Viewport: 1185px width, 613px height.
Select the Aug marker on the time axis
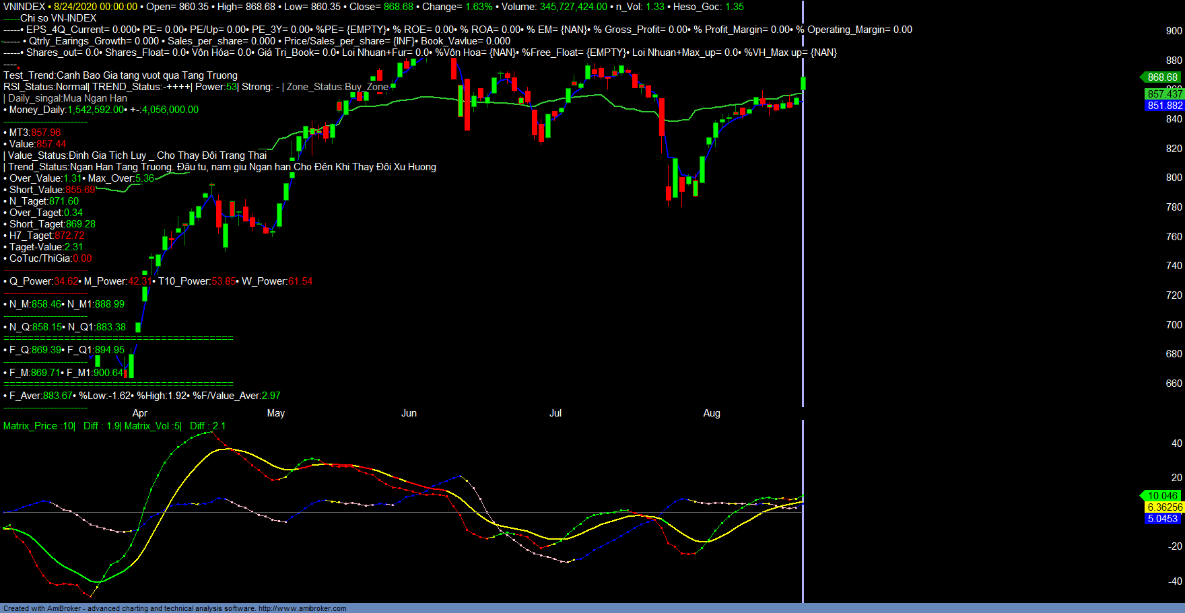712,413
